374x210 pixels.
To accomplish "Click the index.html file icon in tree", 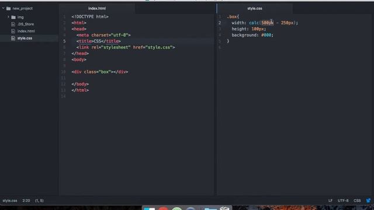I will [13, 31].
